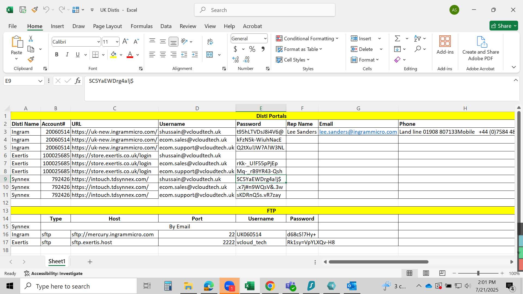Viewport: 523px width, 294px height.
Task: Expand Conditional Formatting menu
Action: (307, 39)
